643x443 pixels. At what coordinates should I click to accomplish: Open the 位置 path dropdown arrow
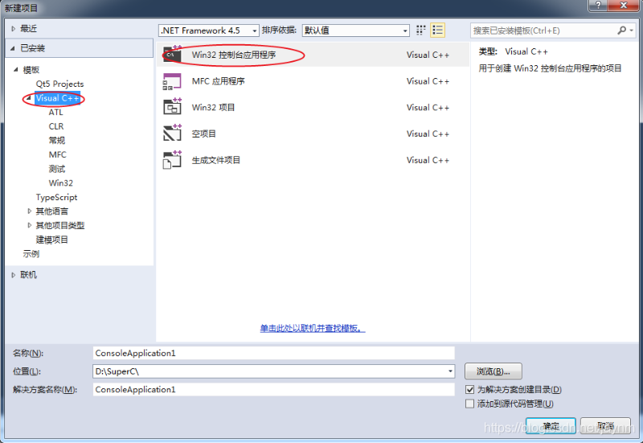(x=450, y=371)
